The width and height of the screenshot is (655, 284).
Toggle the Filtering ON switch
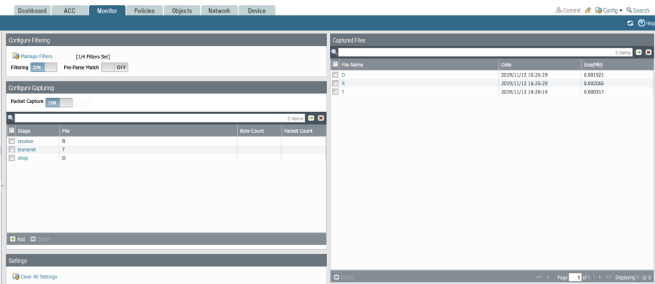(x=44, y=67)
